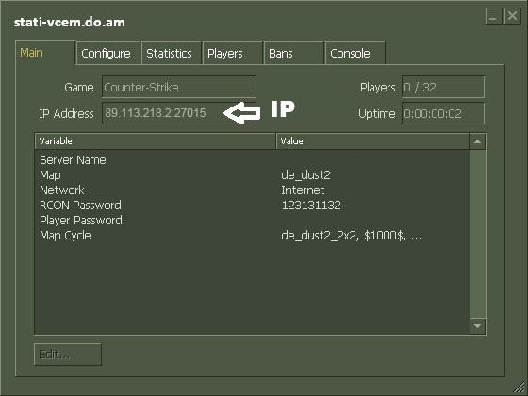Click the Value column header
Screen dimensions: 528x396
pos(372,141)
